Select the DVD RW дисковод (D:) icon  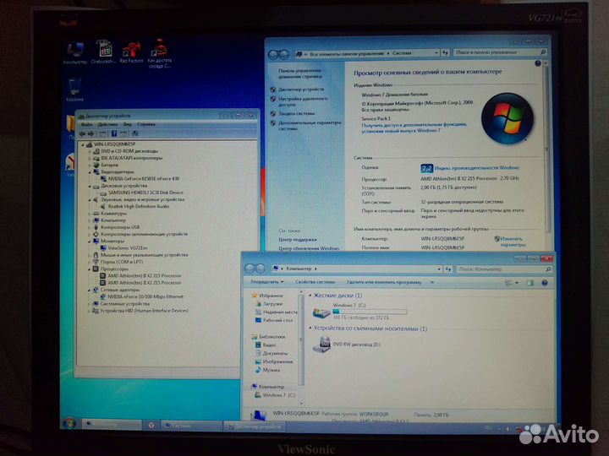coord(321,345)
